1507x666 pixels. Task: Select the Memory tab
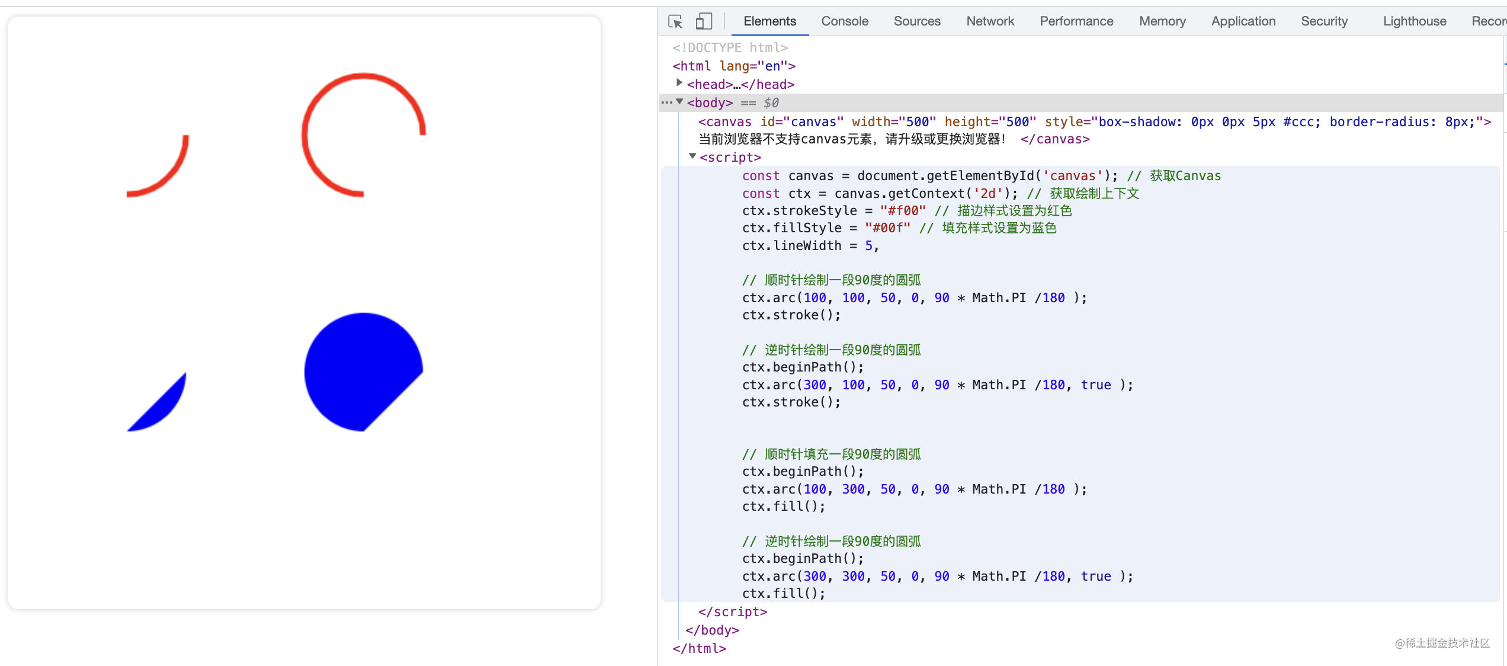click(1162, 21)
